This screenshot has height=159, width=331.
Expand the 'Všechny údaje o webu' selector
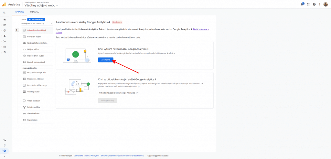coord(41,5)
